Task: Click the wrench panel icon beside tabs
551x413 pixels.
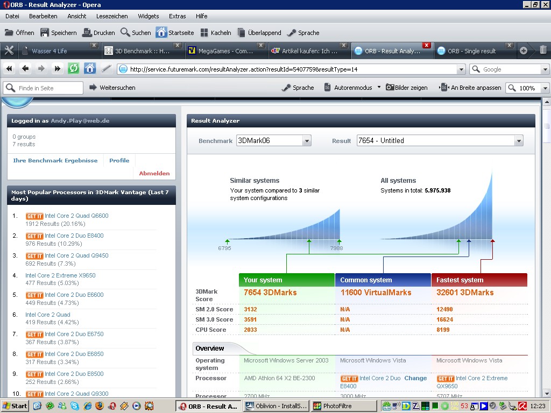Action: point(9,51)
